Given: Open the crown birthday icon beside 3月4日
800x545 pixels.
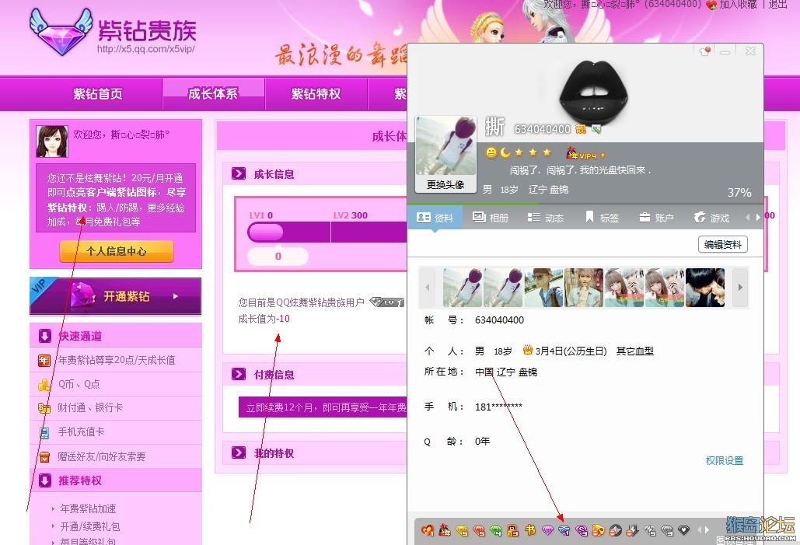Looking at the screenshot, I should point(528,350).
